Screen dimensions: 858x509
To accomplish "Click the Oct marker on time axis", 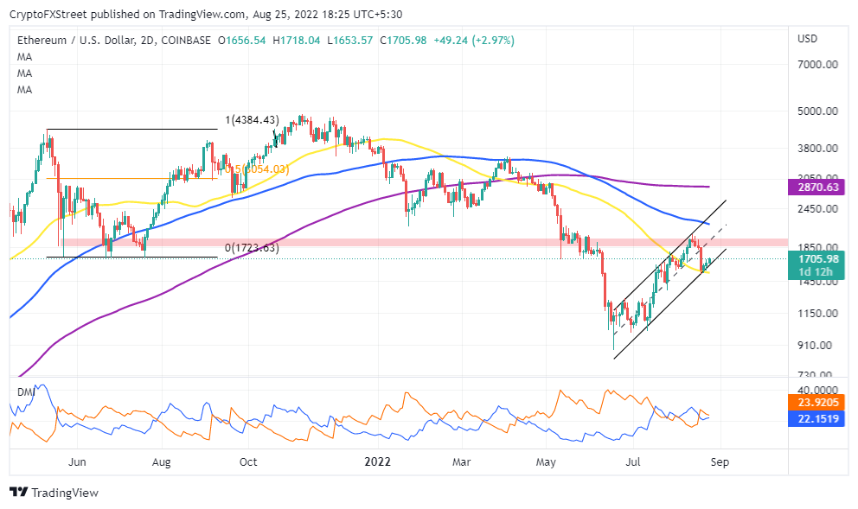I will point(248,462).
